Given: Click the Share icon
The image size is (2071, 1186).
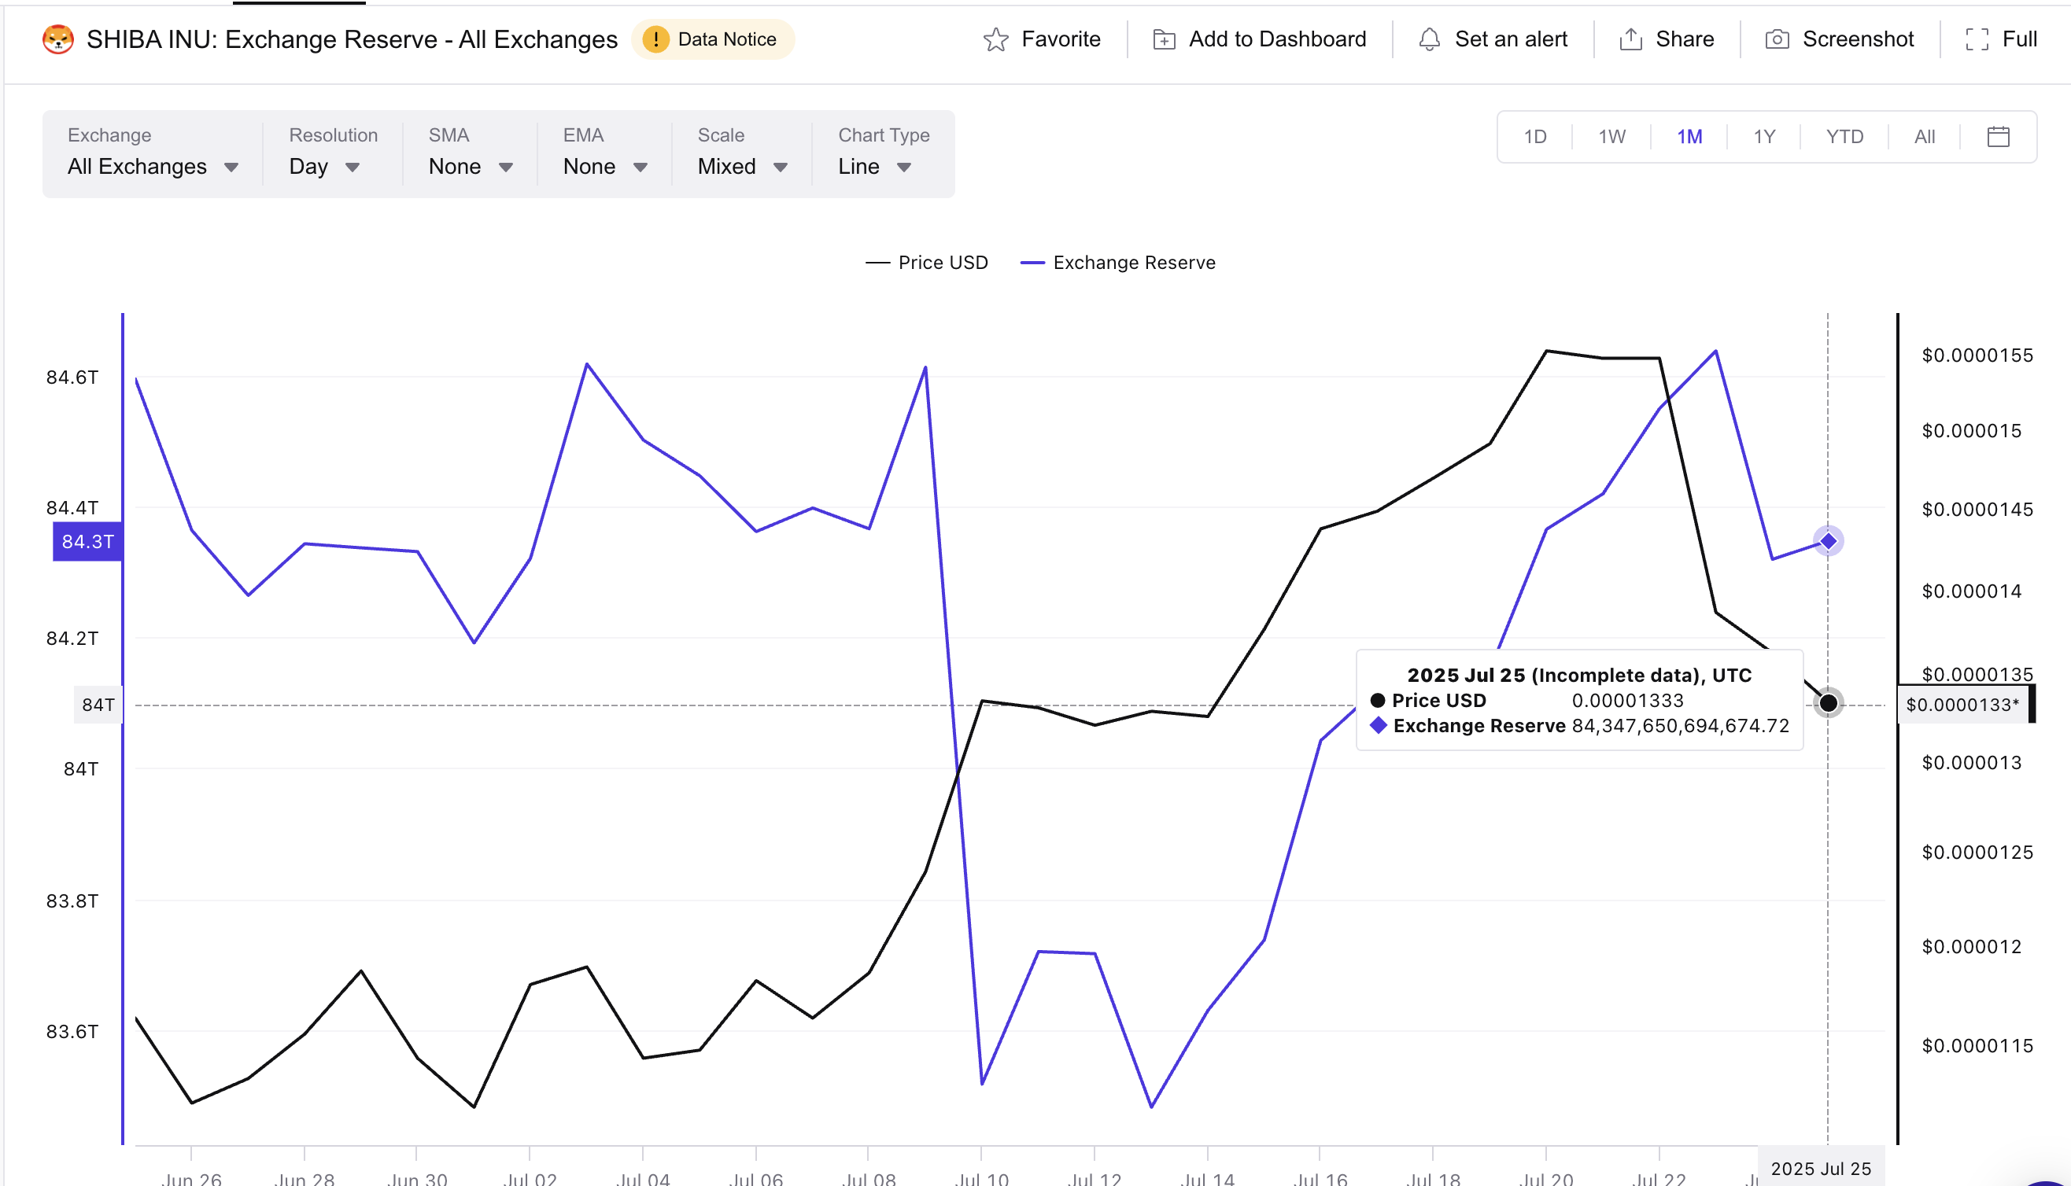Looking at the screenshot, I should click(1631, 39).
